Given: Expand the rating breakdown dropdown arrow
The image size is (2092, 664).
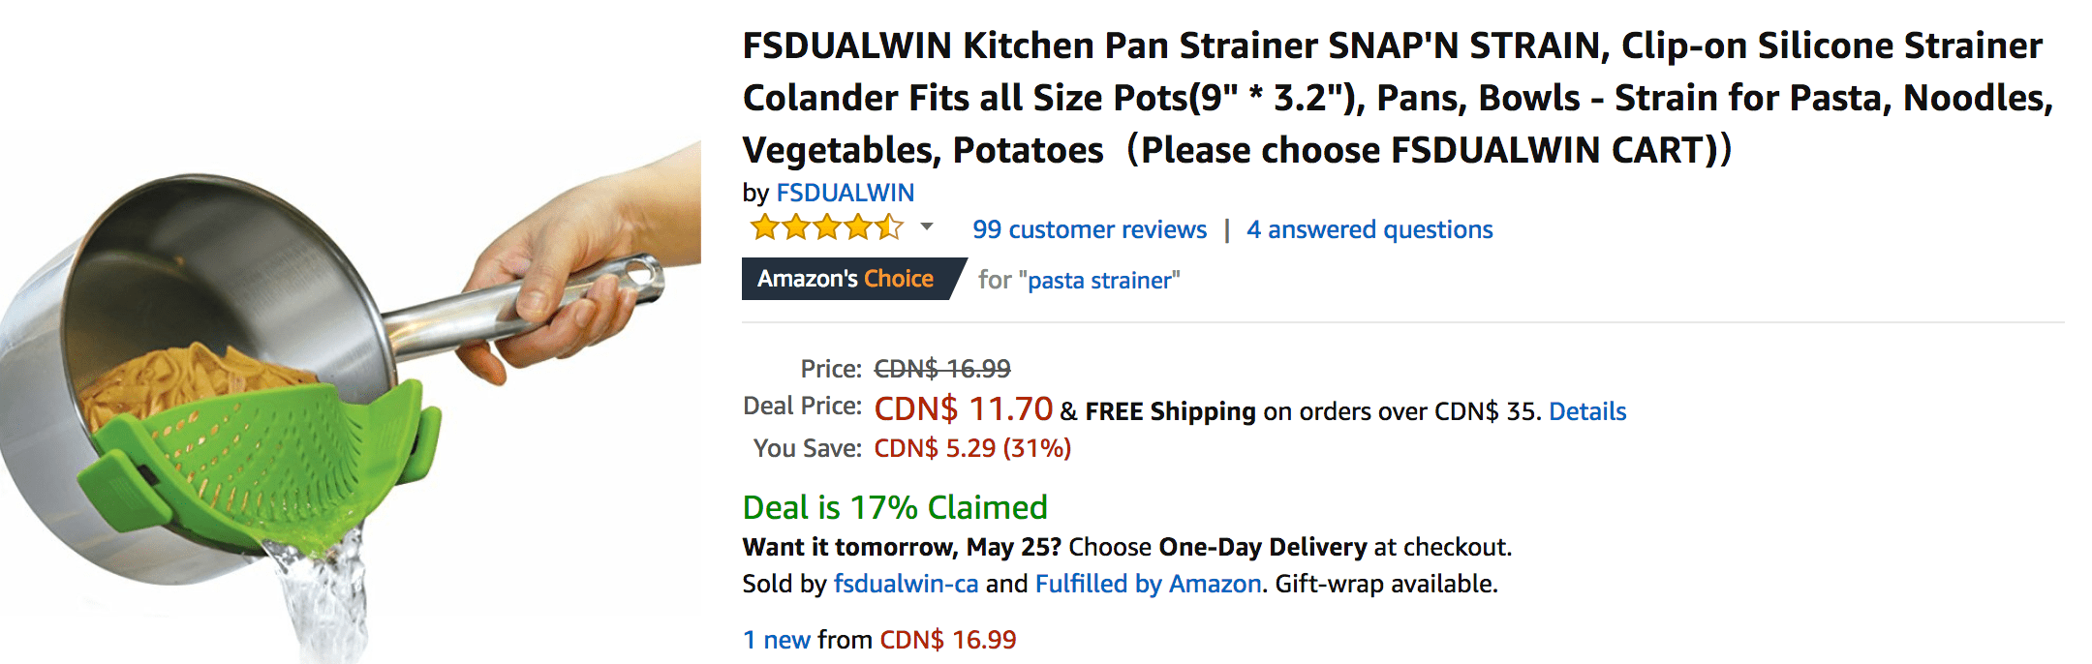Looking at the screenshot, I should [x=927, y=227].
